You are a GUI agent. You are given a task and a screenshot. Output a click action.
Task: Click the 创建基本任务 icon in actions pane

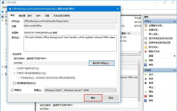pyautogui.click(x=146, y=26)
